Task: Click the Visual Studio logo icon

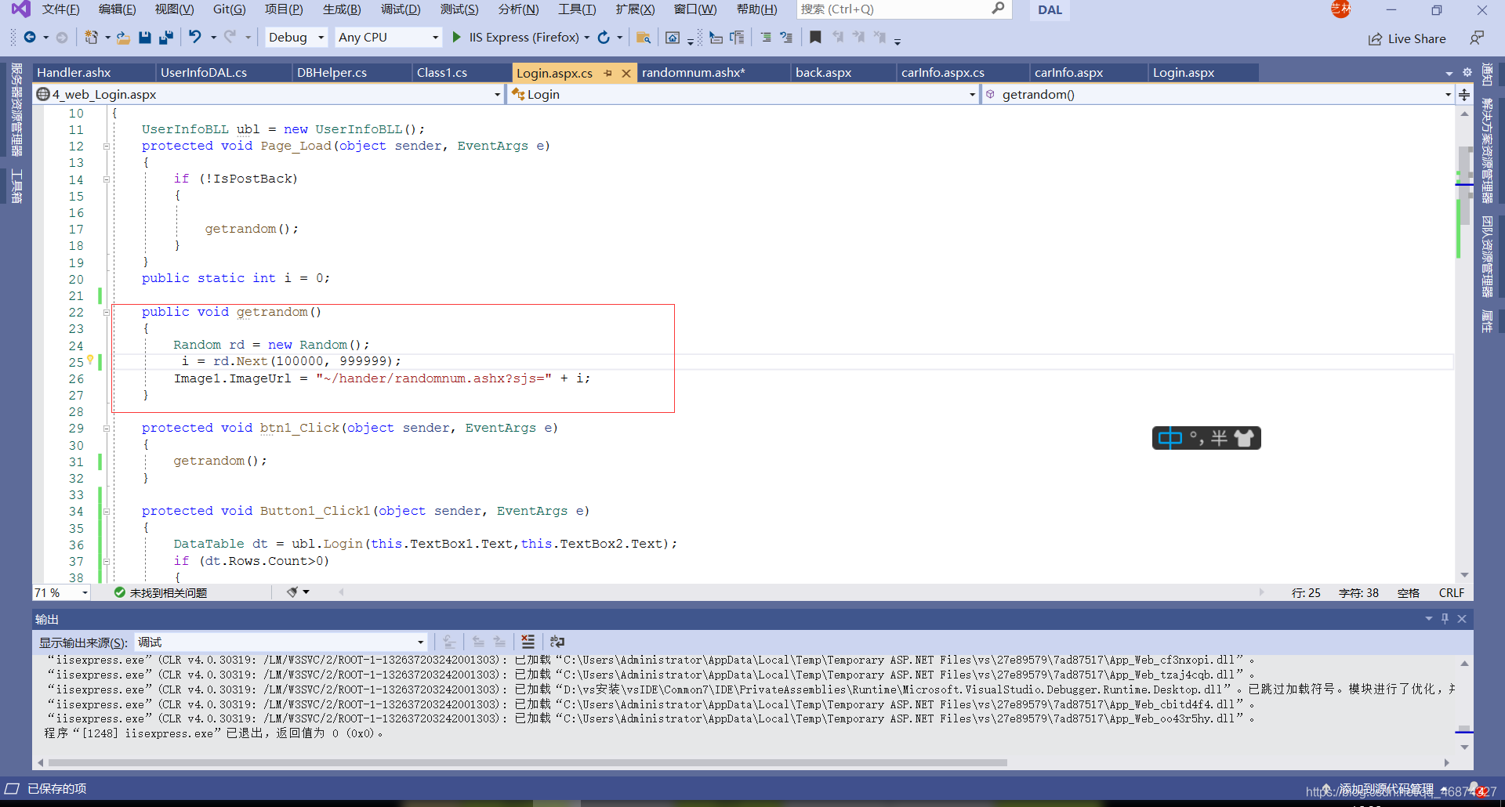Action: (20, 9)
